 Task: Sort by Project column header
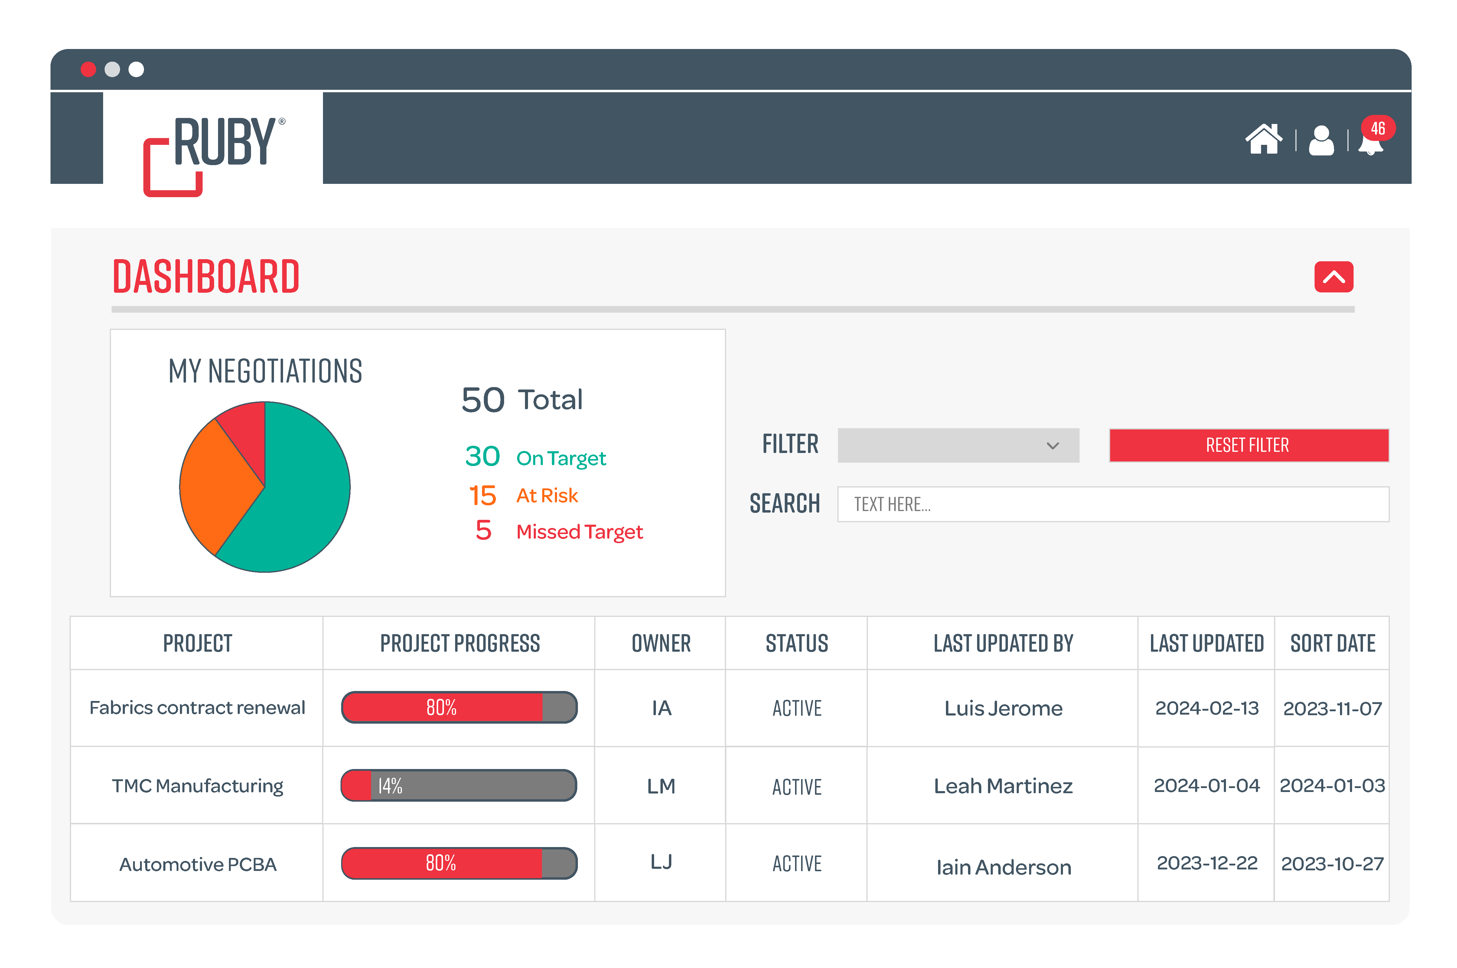[x=197, y=643]
